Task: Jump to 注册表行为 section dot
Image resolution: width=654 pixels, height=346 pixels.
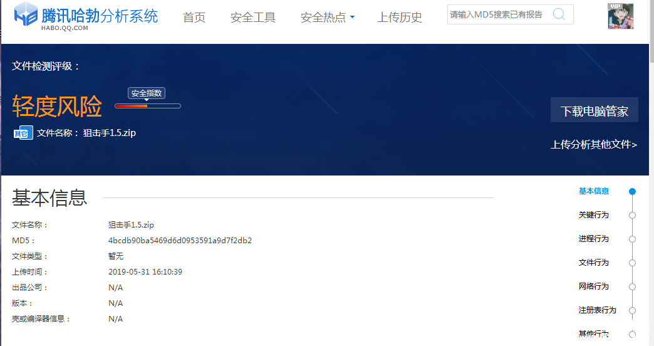Action: tap(632, 311)
